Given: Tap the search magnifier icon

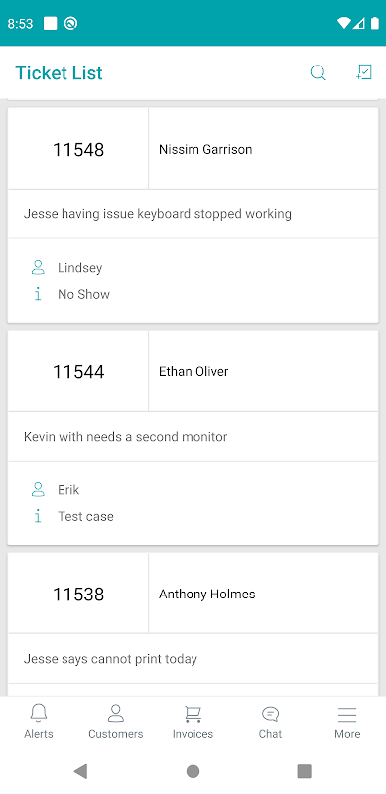Looking at the screenshot, I should click(318, 72).
